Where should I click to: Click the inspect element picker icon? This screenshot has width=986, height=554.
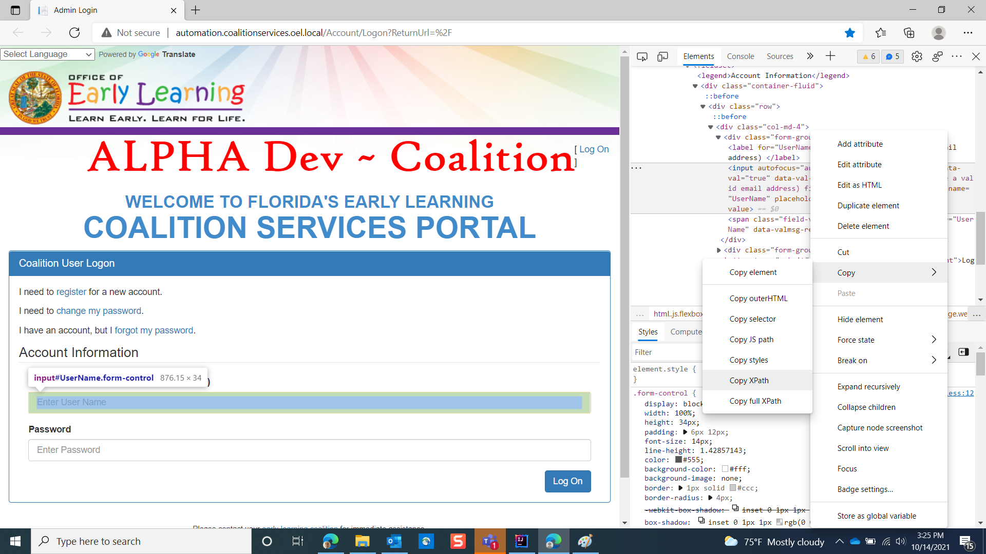[x=642, y=56]
